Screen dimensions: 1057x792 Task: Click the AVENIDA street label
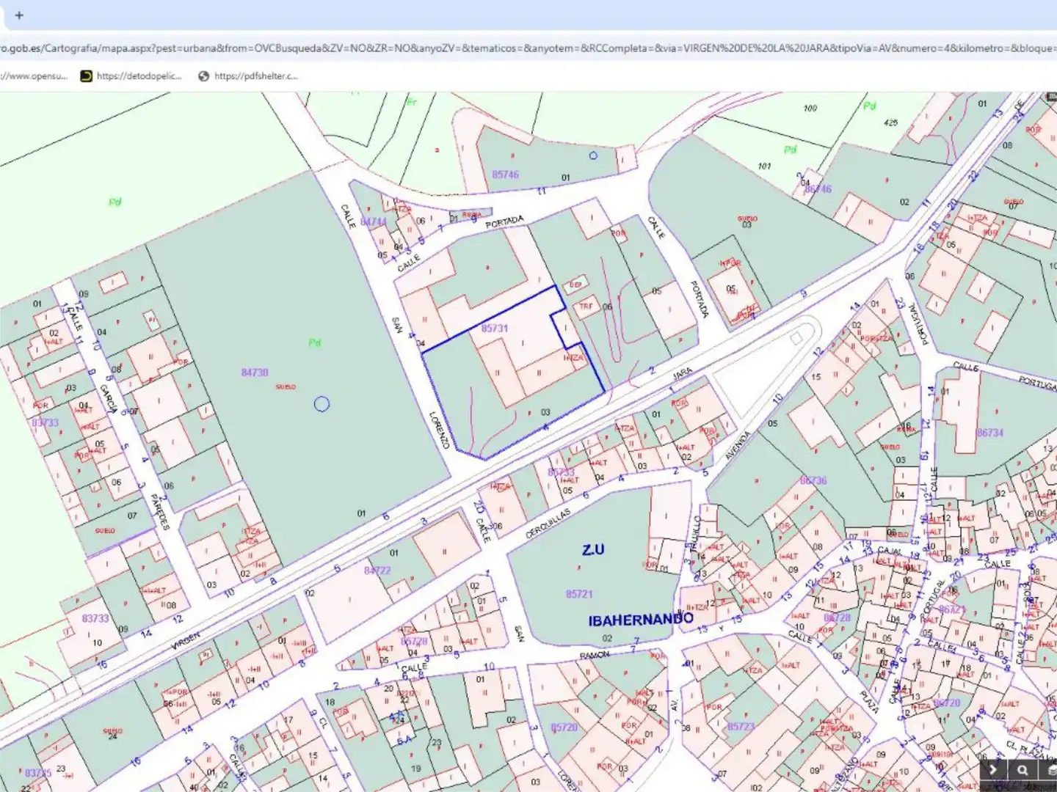click(x=738, y=446)
